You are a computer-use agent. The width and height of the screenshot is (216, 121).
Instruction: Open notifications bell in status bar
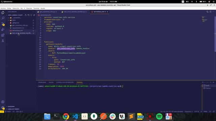[214, 112]
